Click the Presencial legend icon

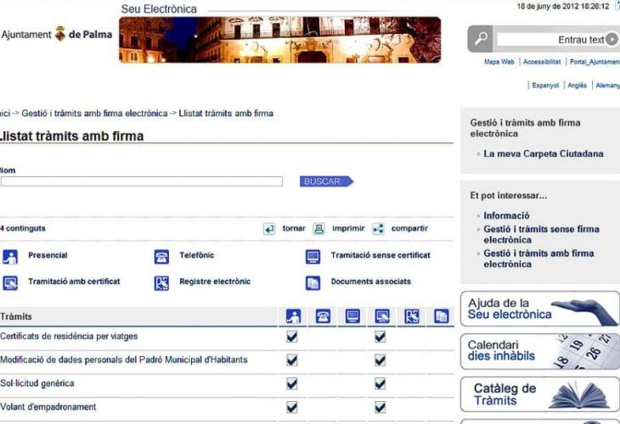pos(9,257)
